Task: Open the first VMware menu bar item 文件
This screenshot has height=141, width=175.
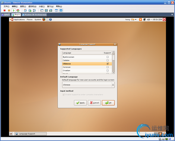Action: tap(6, 6)
